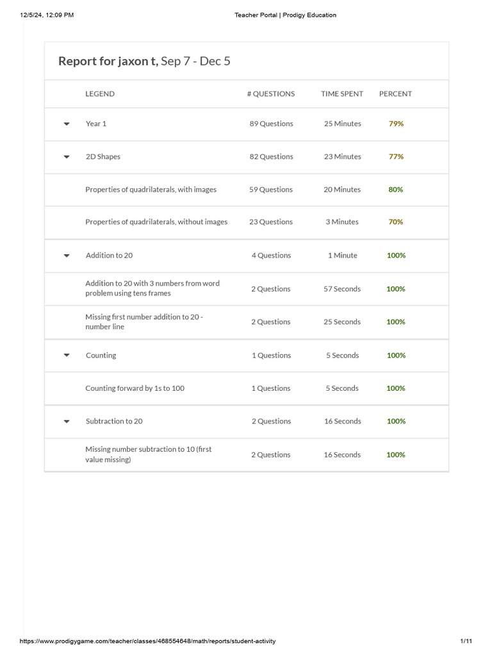The height and width of the screenshot is (656, 492).
Task: Click the # QUESTIONS column header
Action: pyautogui.click(x=271, y=94)
